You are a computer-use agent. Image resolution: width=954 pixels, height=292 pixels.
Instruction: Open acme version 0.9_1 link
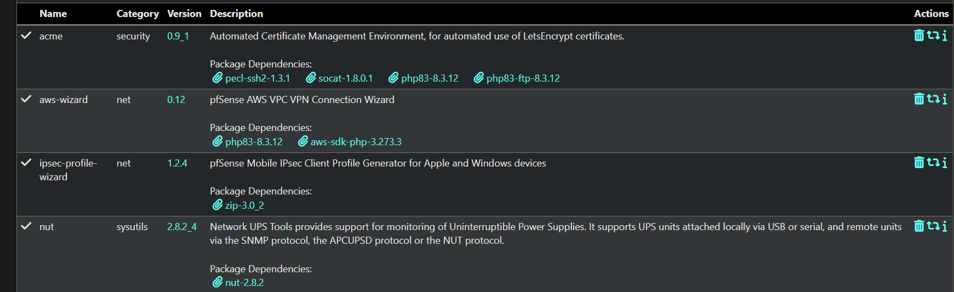178,36
